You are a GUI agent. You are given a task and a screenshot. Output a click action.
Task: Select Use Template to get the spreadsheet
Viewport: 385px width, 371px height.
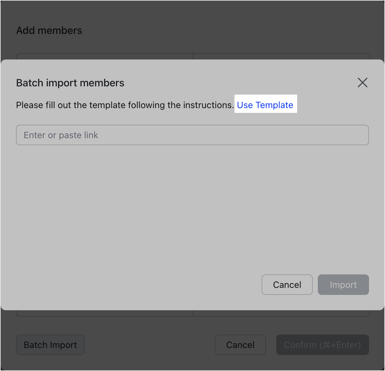(x=265, y=105)
